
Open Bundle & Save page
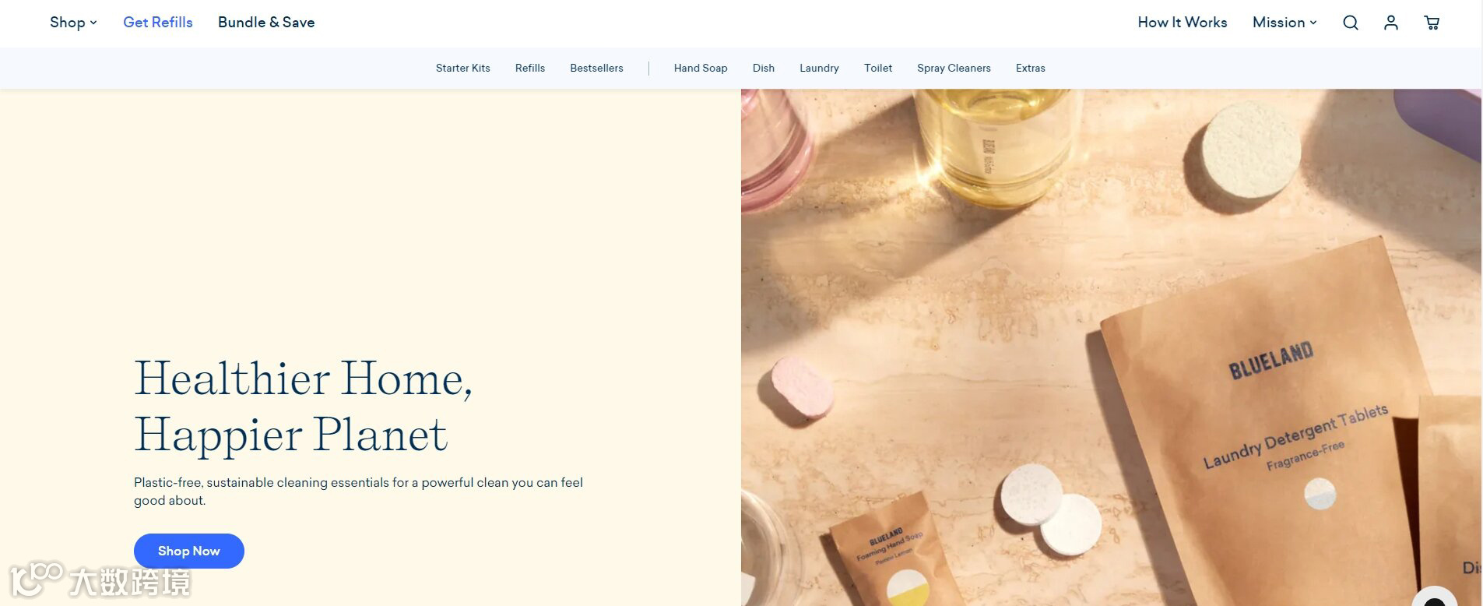(x=266, y=23)
